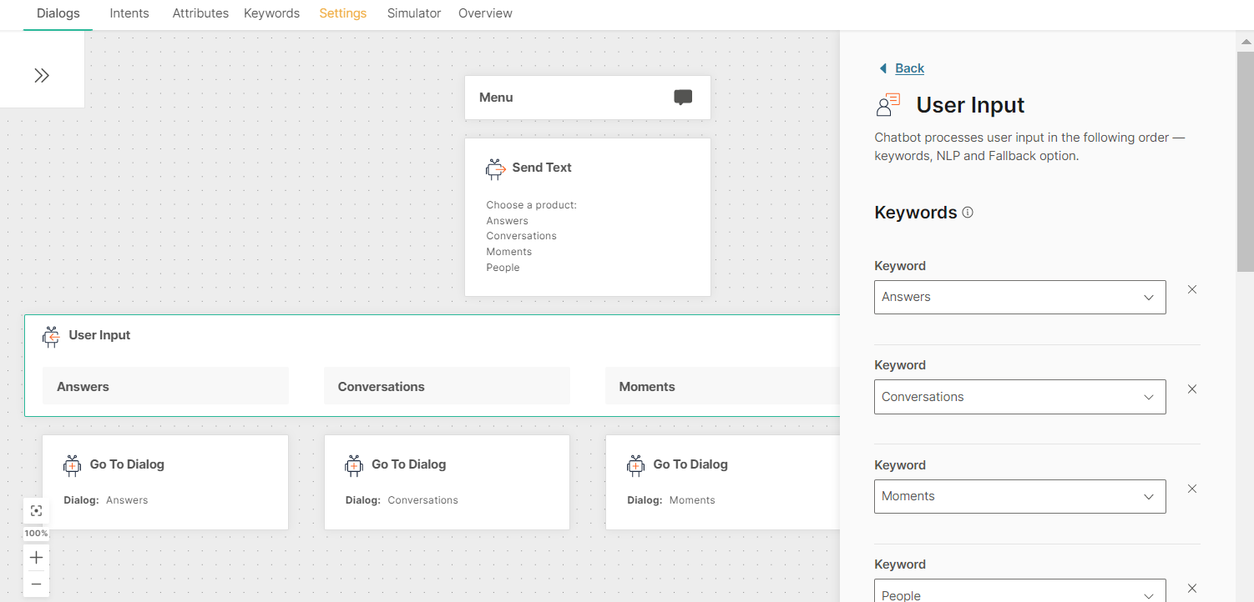Go to the Settings tab
The height and width of the screenshot is (602, 1254).
click(342, 13)
